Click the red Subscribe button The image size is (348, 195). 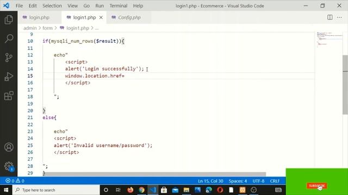pyautogui.click(x=316, y=186)
